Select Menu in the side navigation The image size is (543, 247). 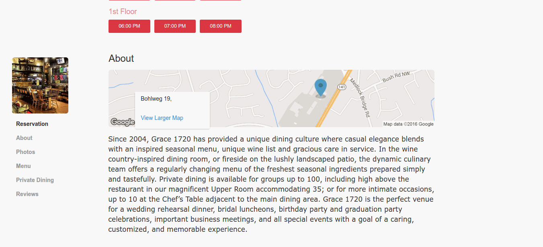[x=23, y=166]
